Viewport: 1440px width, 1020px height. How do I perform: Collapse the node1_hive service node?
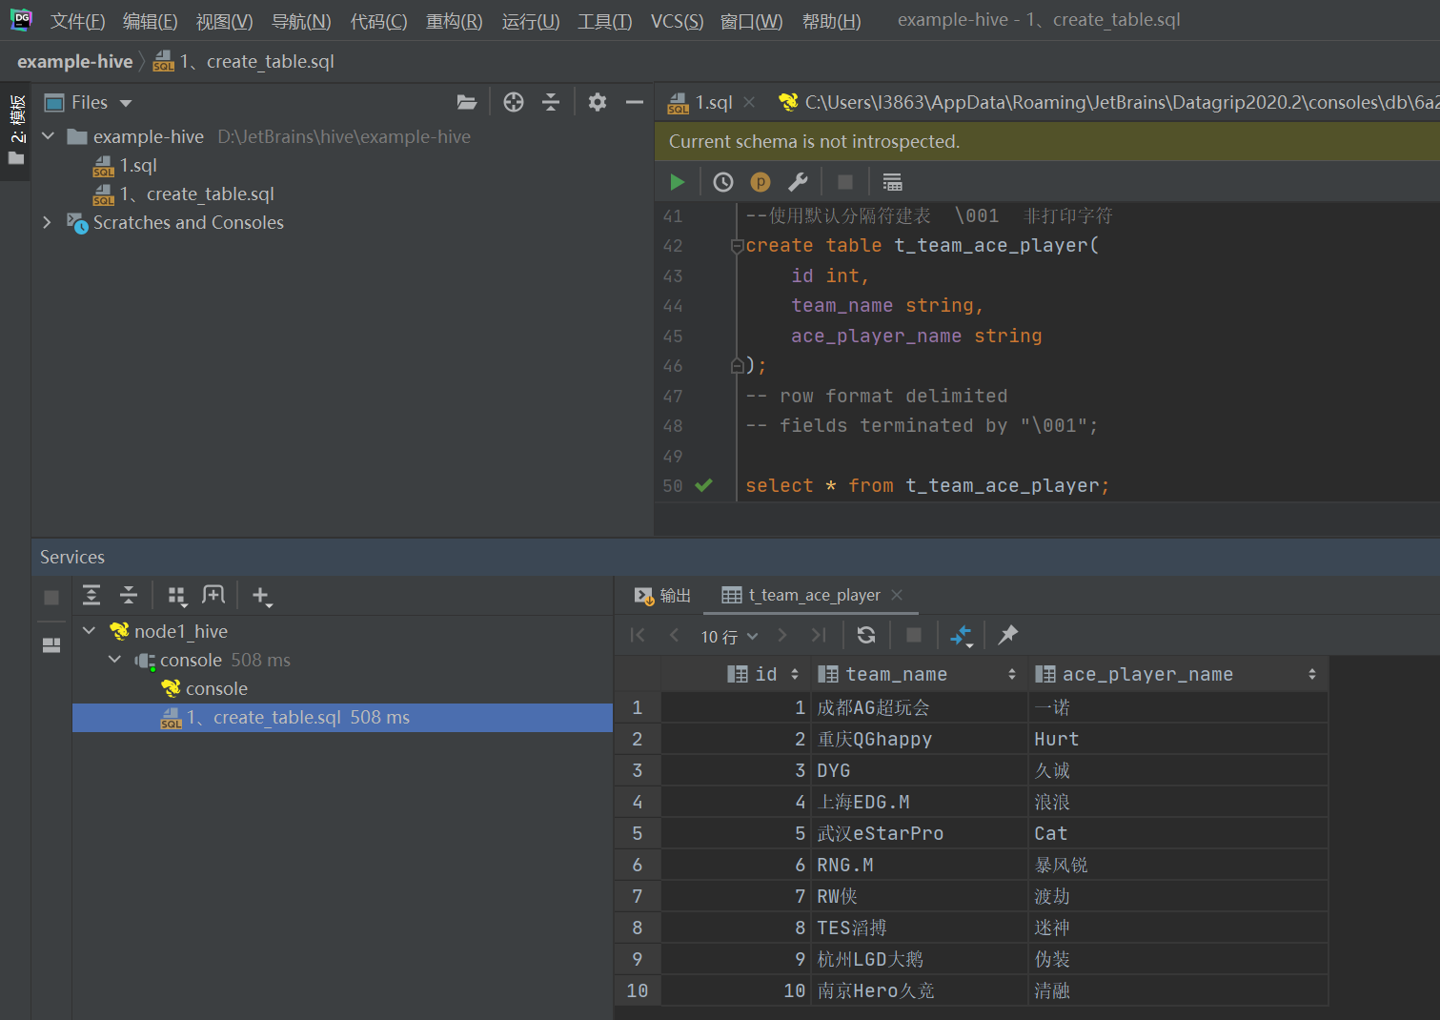[x=90, y=631]
